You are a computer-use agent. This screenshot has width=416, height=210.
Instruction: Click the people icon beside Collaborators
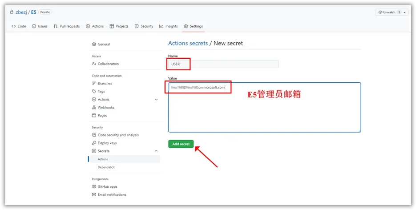(94, 64)
